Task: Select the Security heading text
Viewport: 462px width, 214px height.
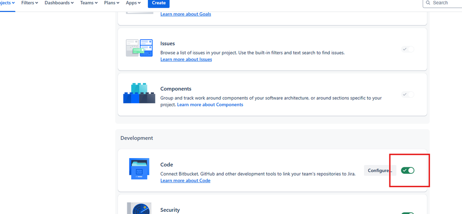Action: 170,210
